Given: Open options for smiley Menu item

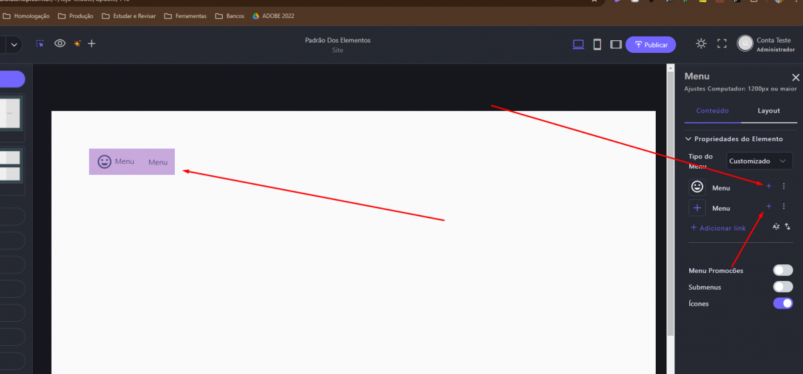Looking at the screenshot, I should [784, 186].
